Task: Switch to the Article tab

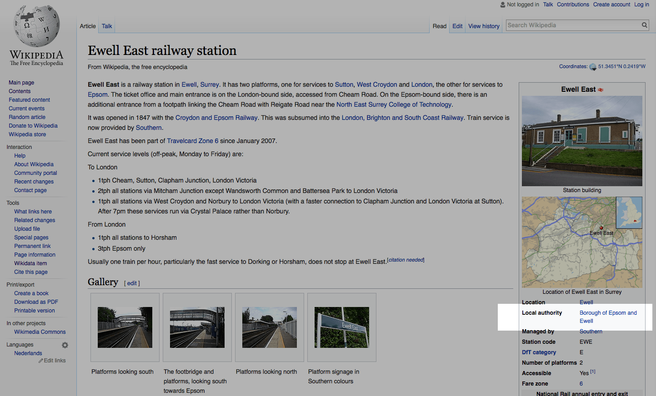Action: [x=88, y=26]
